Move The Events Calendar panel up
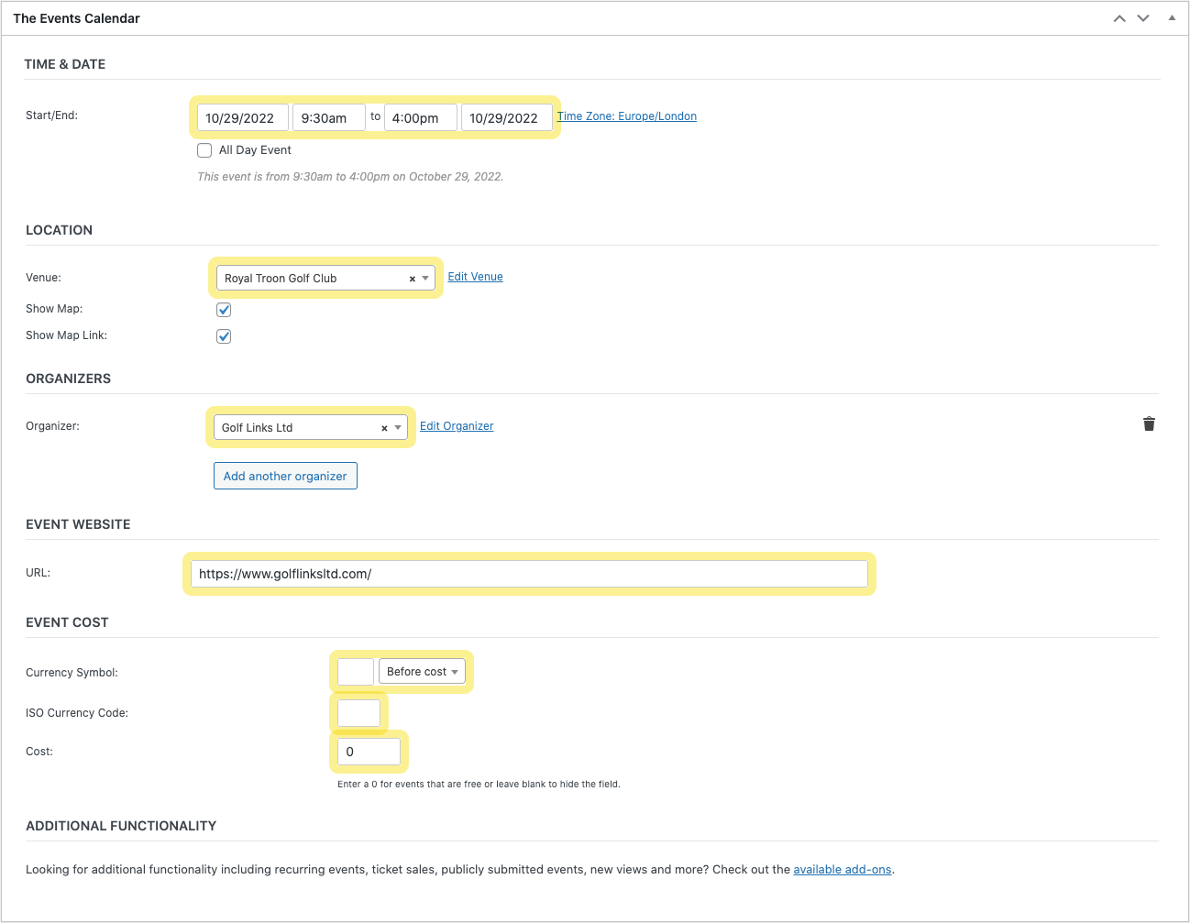The height and width of the screenshot is (923, 1190). click(x=1119, y=17)
